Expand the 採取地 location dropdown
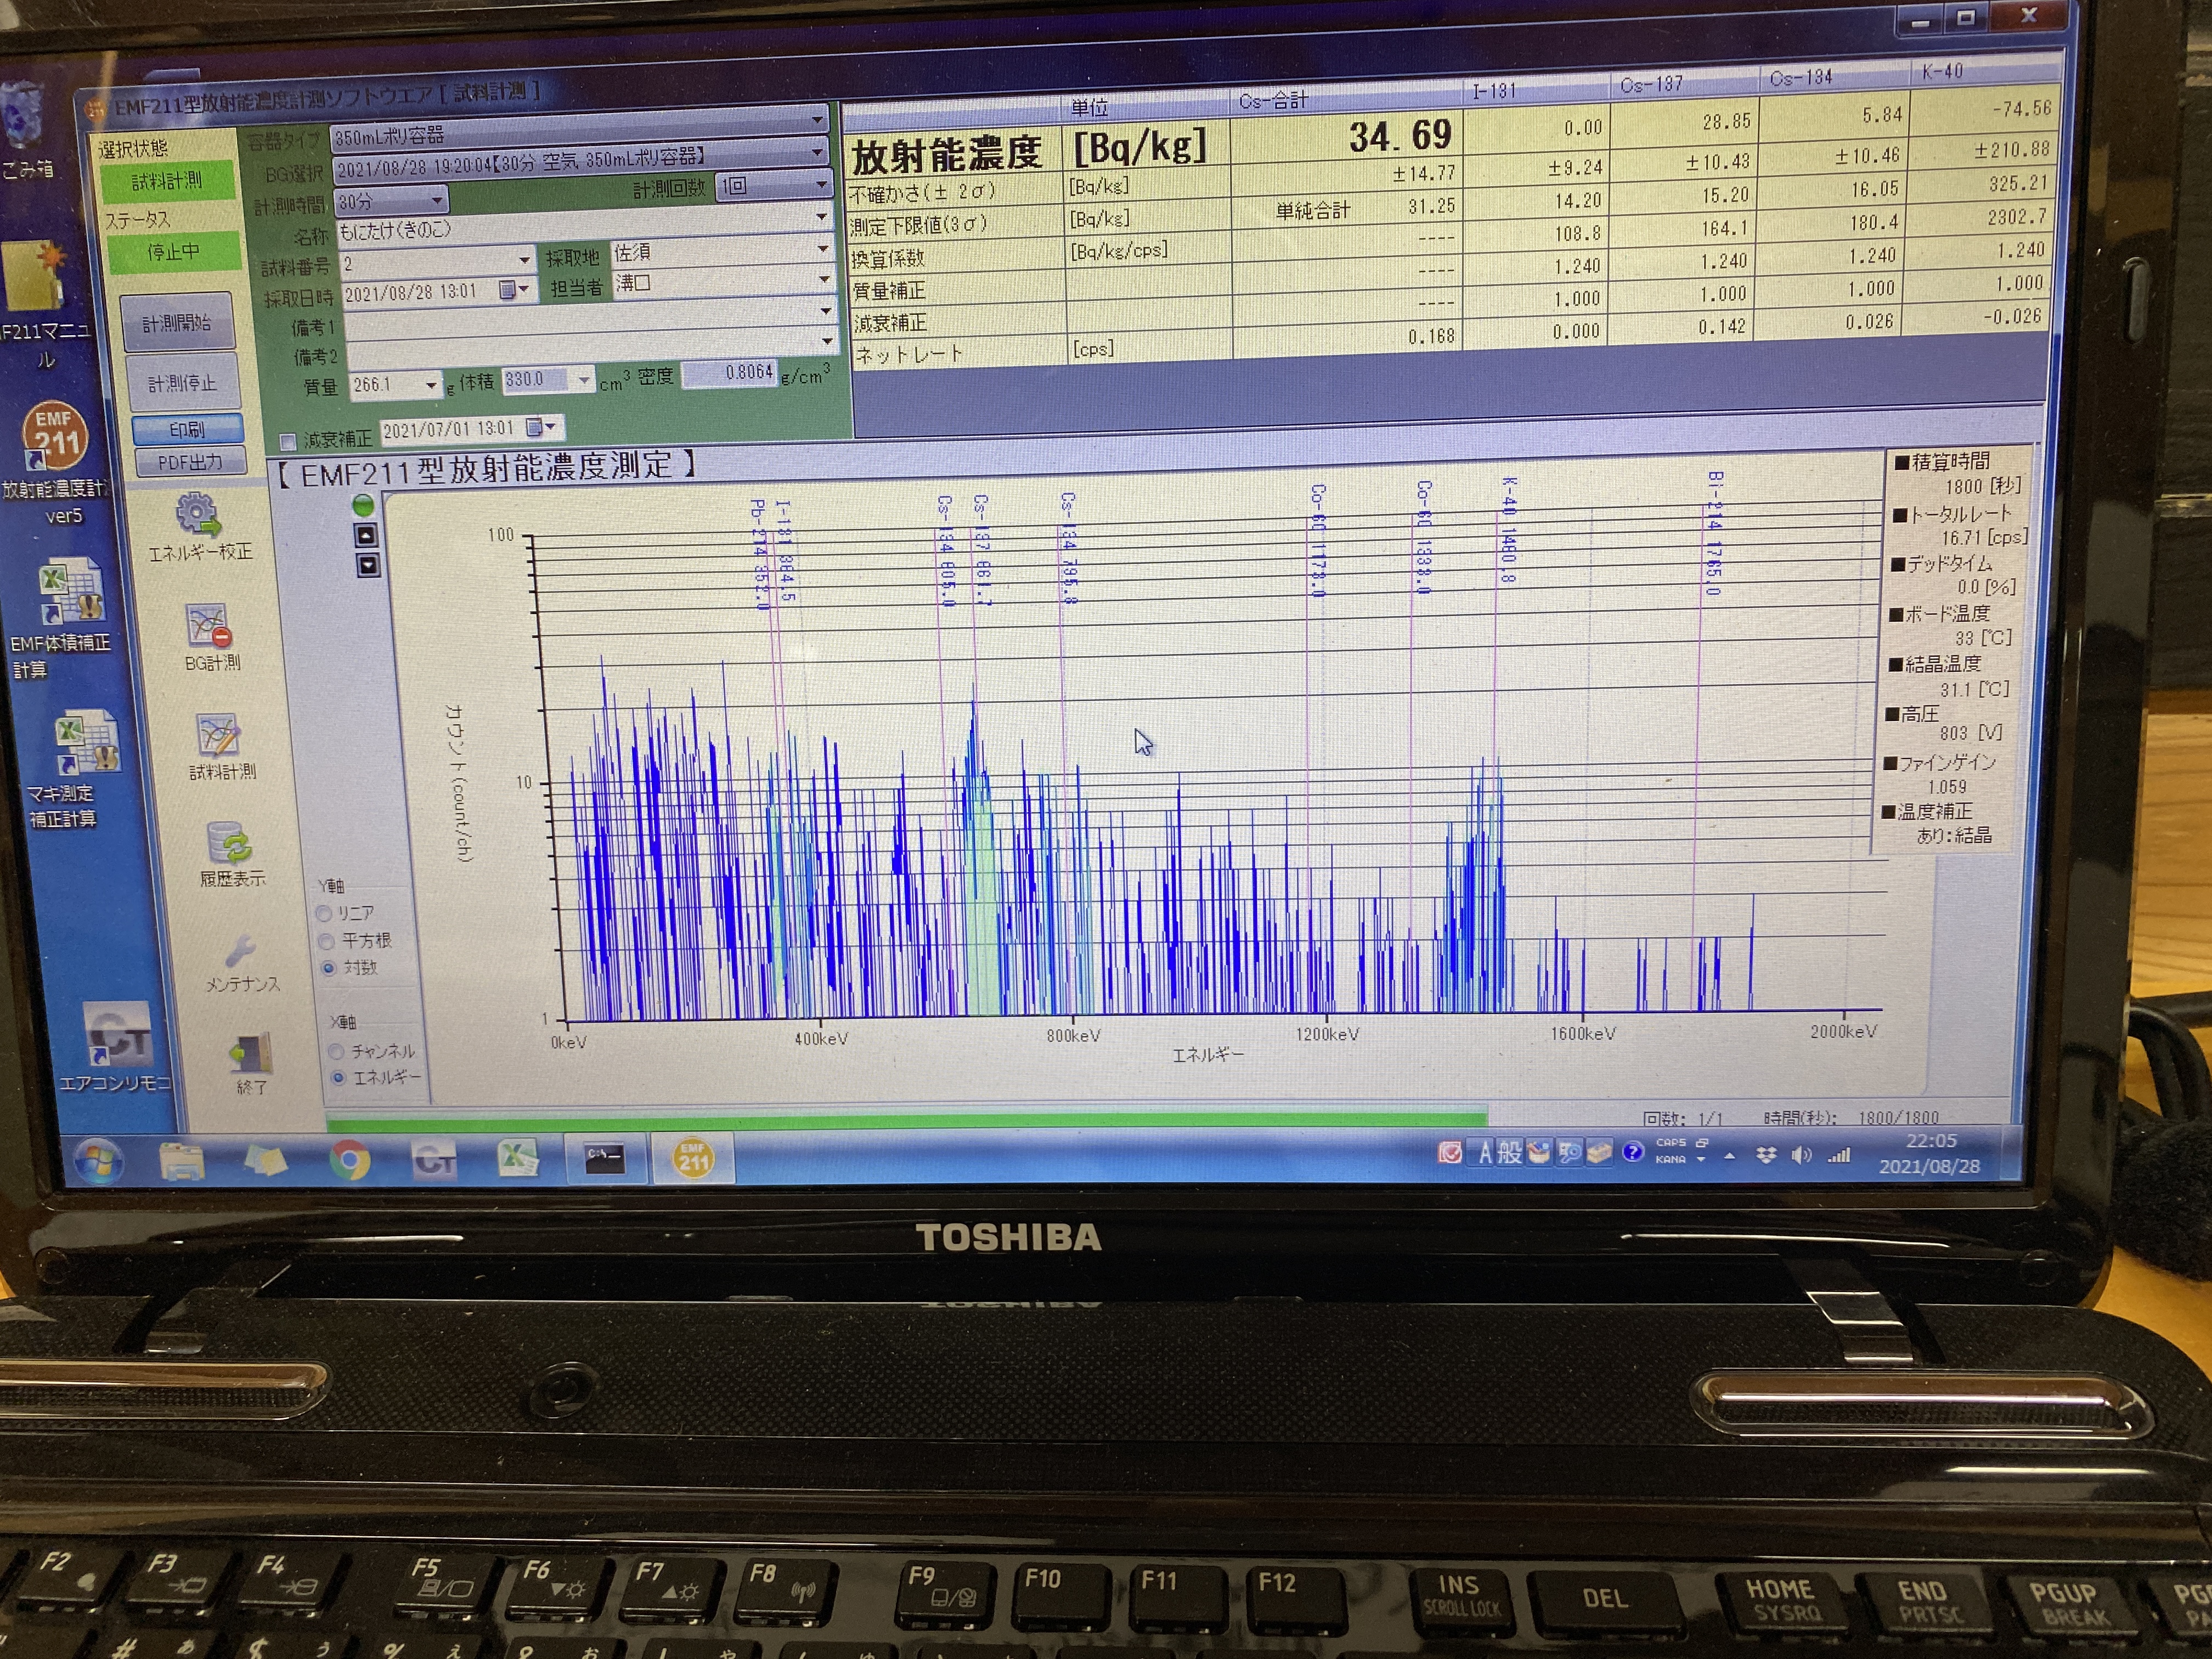 823,249
